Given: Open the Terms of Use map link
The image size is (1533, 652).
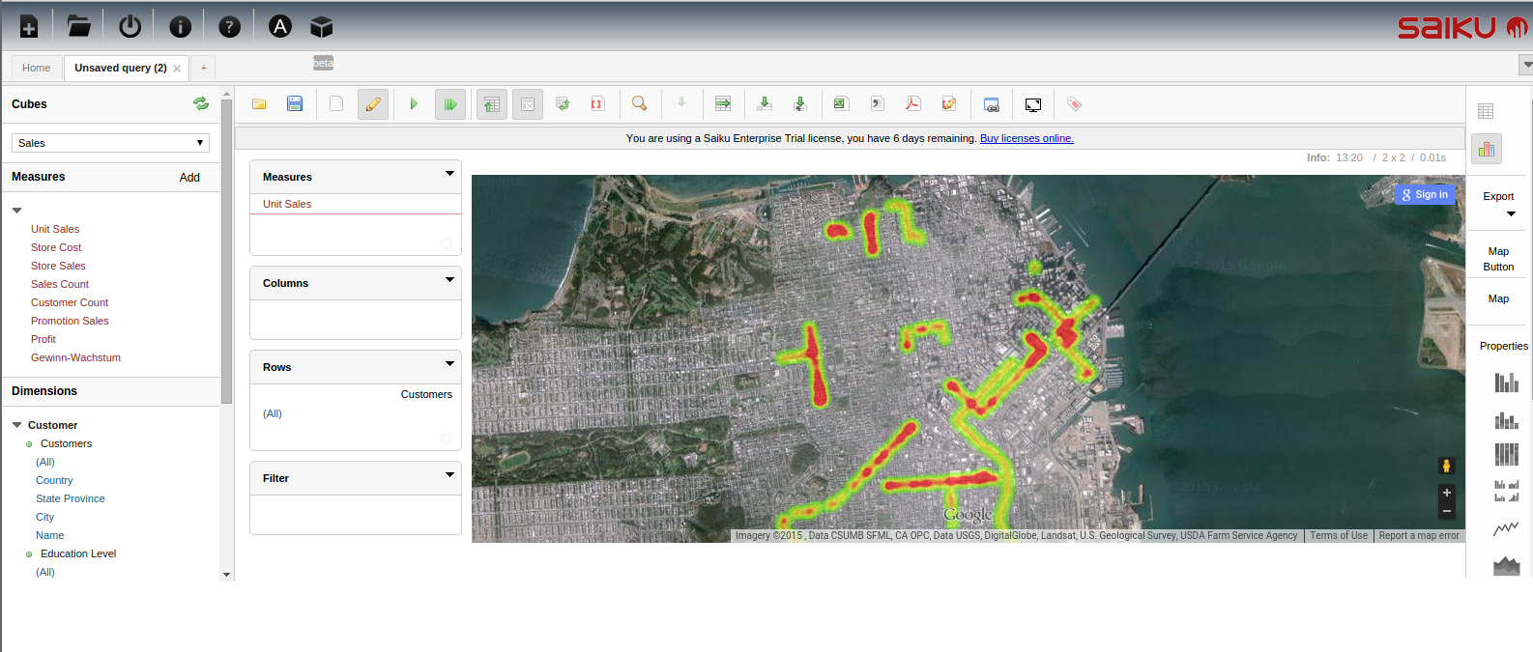Looking at the screenshot, I should [1339, 535].
